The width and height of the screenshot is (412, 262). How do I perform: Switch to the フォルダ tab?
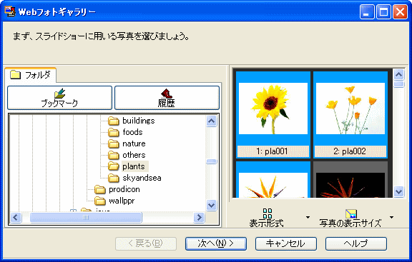(x=30, y=75)
